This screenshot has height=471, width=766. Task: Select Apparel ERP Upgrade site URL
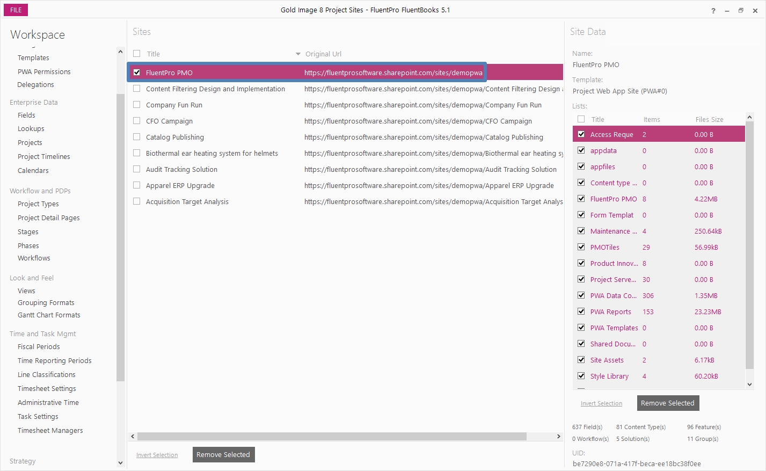click(429, 186)
